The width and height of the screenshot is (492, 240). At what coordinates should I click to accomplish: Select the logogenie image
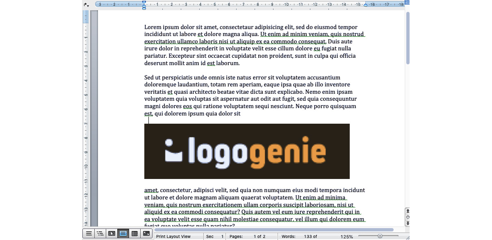click(x=247, y=151)
